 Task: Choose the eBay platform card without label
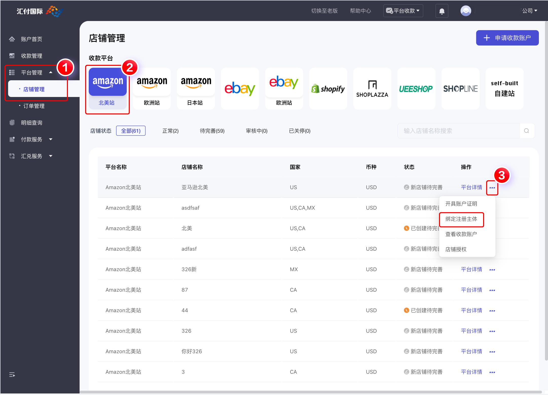pos(240,89)
